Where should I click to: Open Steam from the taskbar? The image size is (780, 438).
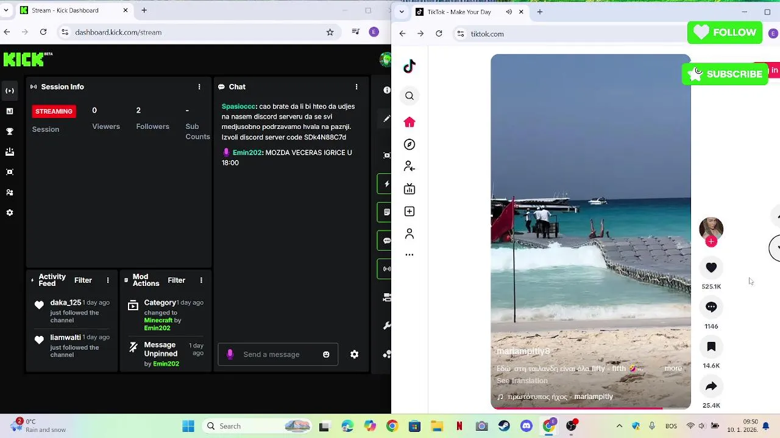tap(504, 426)
